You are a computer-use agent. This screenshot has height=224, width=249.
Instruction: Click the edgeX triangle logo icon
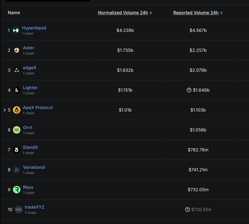[x=16, y=70]
